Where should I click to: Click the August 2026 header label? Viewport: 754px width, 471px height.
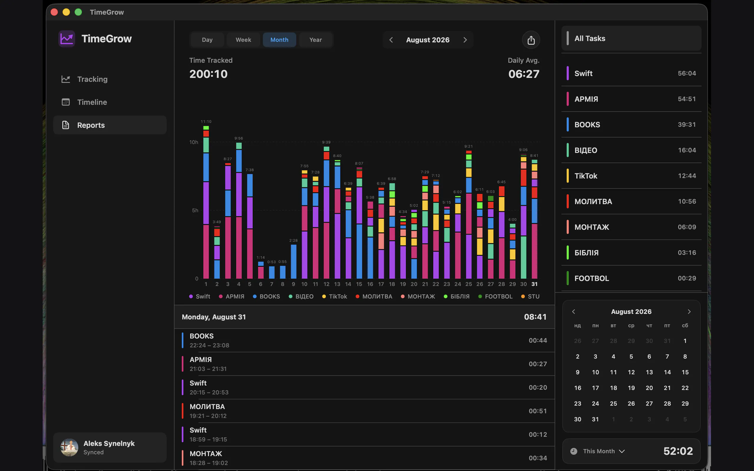428,40
